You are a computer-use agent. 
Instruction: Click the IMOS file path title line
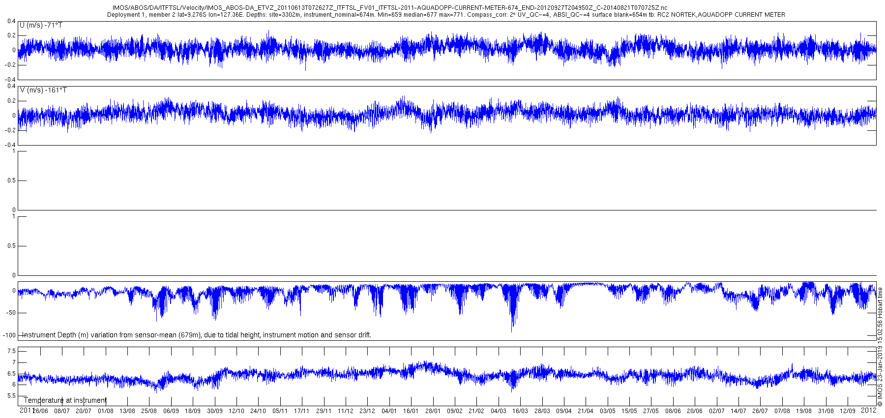pos(390,8)
